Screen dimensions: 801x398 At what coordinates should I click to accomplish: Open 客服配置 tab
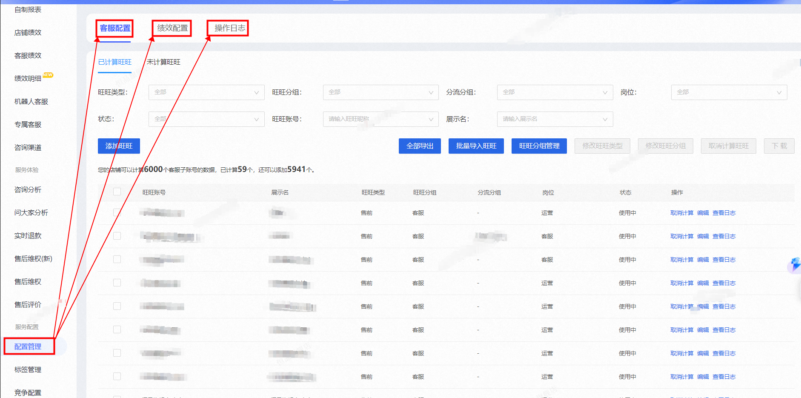(x=115, y=28)
